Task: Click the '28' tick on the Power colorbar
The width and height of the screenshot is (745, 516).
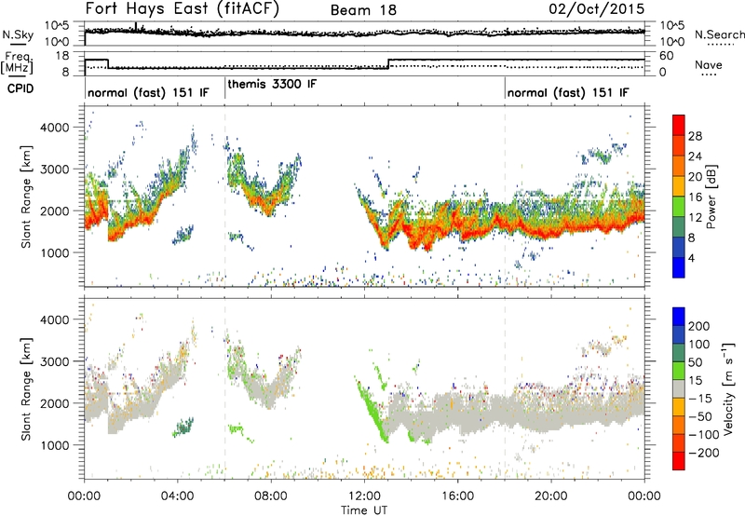Action: pyautogui.click(x=695, y=136)
